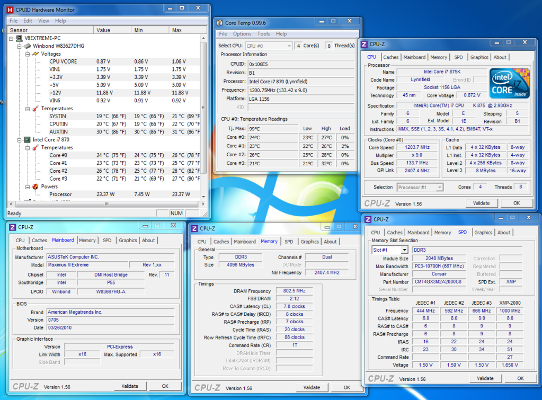Collapse the Voltages tree node
Image resolution: width=542 pixels, height=400 pixels.
pos(28,54)
